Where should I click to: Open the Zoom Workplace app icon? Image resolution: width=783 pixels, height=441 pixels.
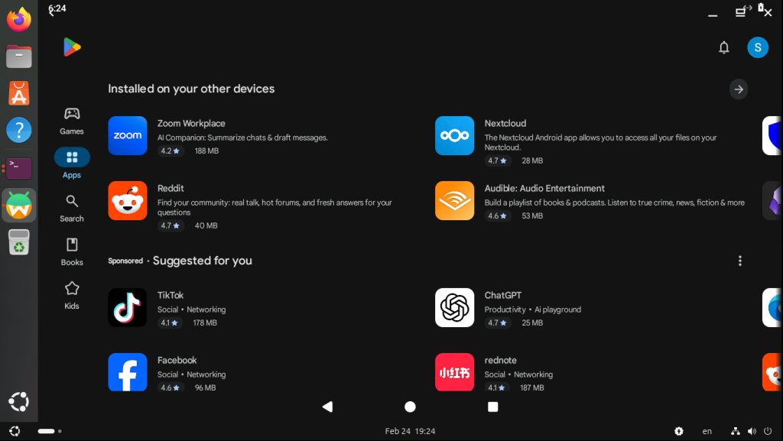[128, 135]
